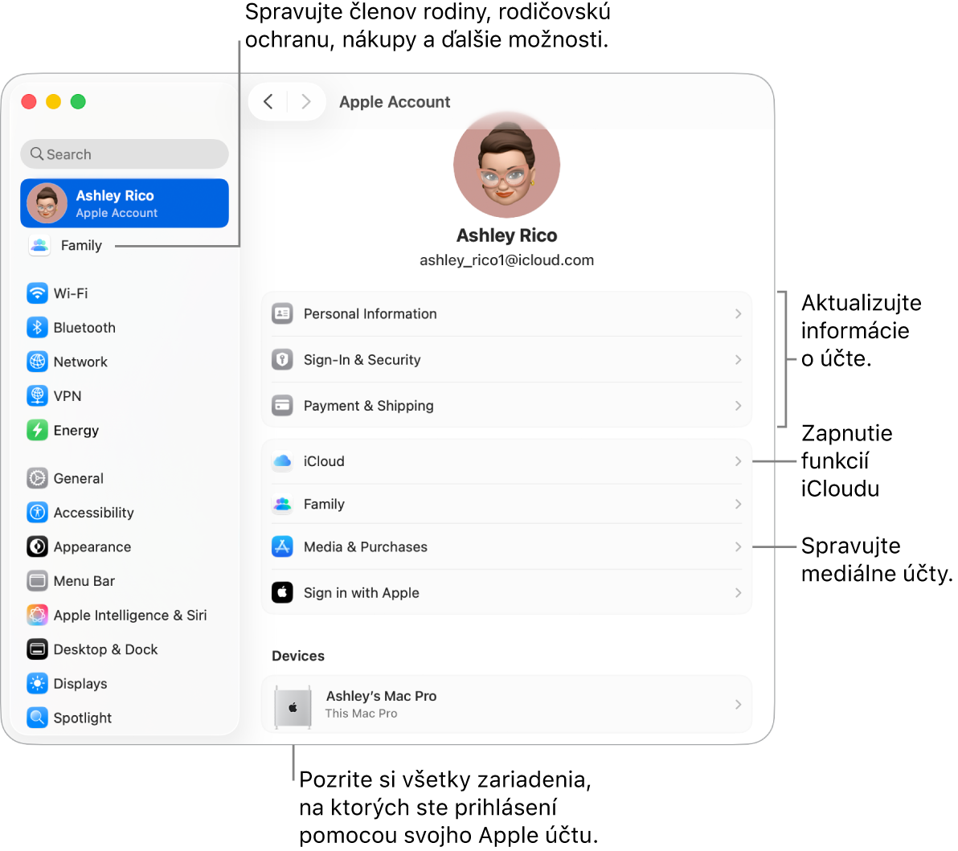
Task: Open Energy settings via lightning bolt icon
Action: point(38,430)
